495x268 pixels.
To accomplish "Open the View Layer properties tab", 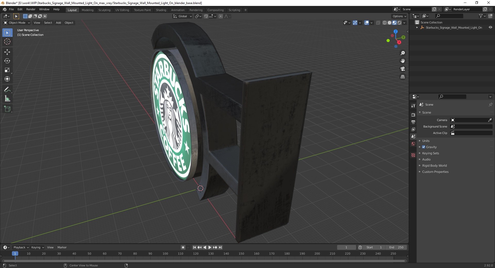I will coord(413,129).
